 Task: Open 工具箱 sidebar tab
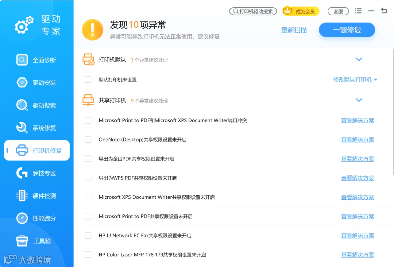click(x=37, y=241)
